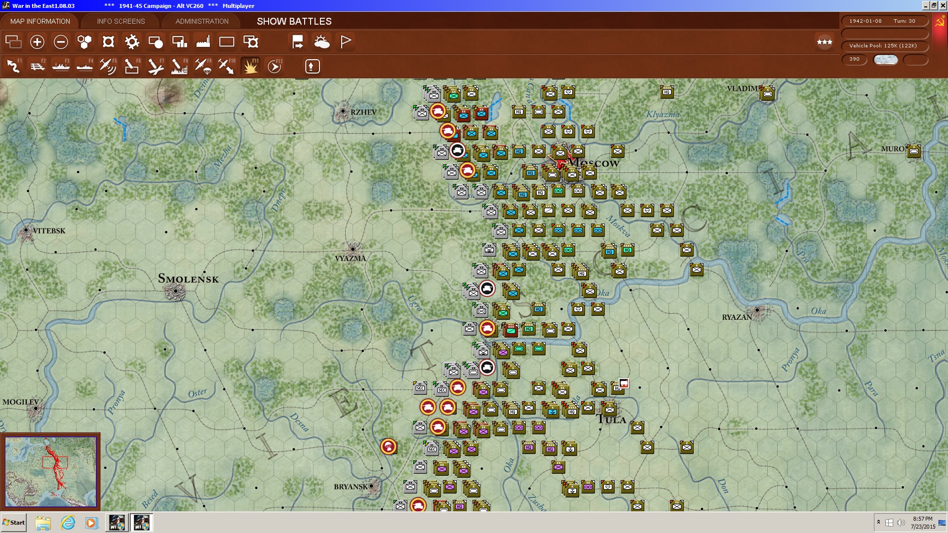
Task: Click the rectangle-with-circle unit icon
Action: (156, 42)
